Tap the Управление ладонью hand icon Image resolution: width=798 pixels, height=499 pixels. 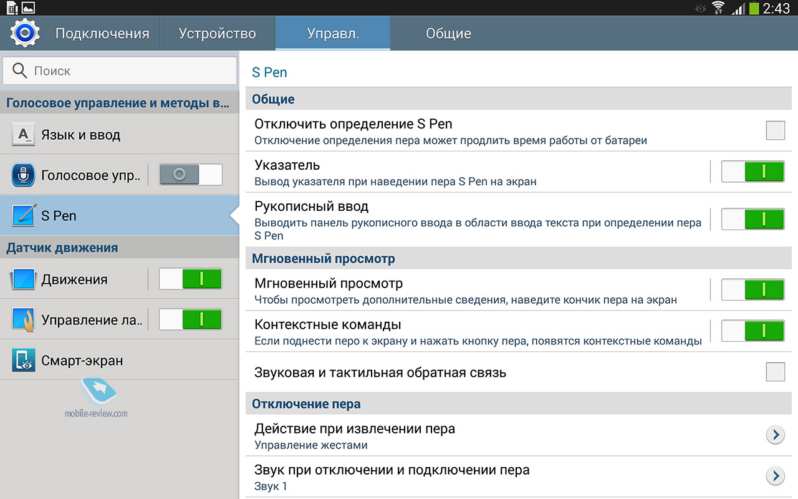pyautogui.click(x=23, y=320)
